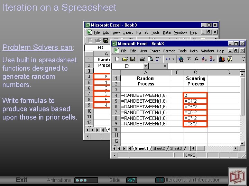Image resolution: width=249 pixels, height=186 pixels.
Task: Open Tools menu in front Excel window
Action: click(x=182, y=51)
